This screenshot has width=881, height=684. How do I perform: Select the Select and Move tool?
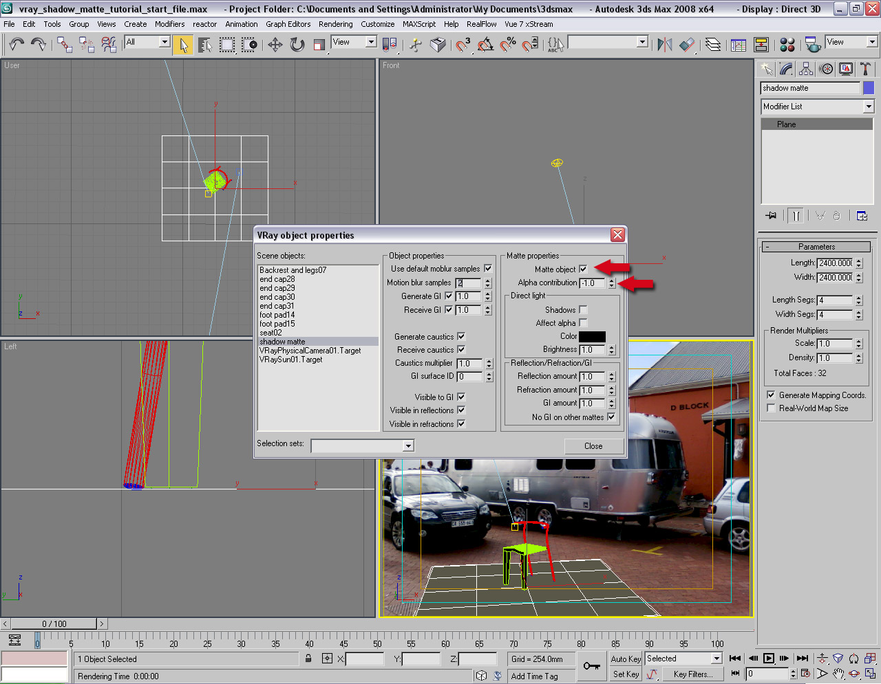pyautogui.click(x=275, y=45)
